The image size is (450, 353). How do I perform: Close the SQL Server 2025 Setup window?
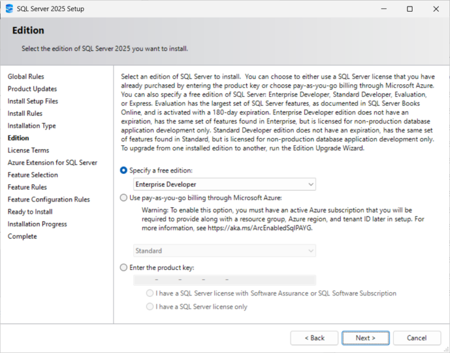pos(436,9)
